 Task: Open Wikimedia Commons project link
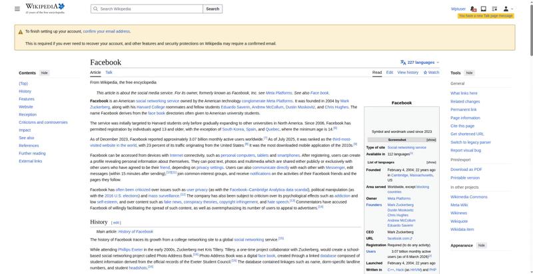click(x=469, y=197)
